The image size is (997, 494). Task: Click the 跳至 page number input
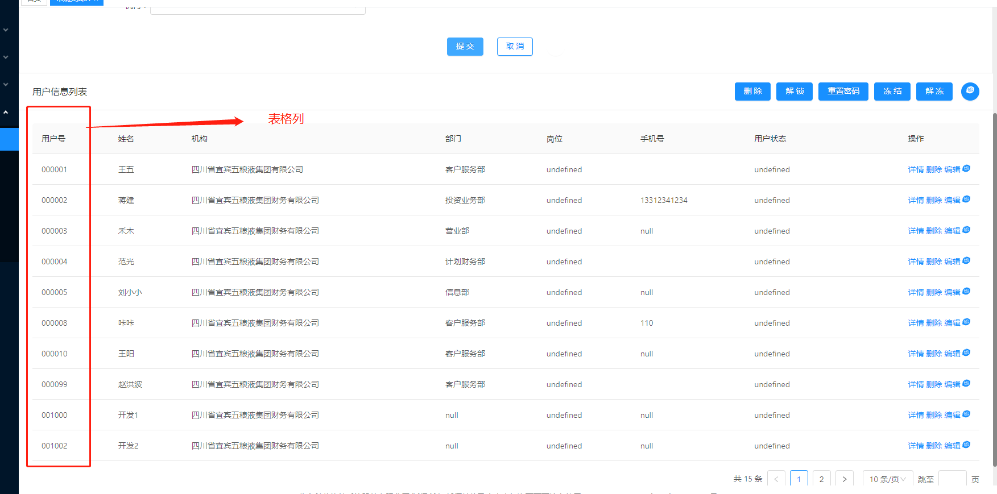pyautogui.click(x=953, y=479)
